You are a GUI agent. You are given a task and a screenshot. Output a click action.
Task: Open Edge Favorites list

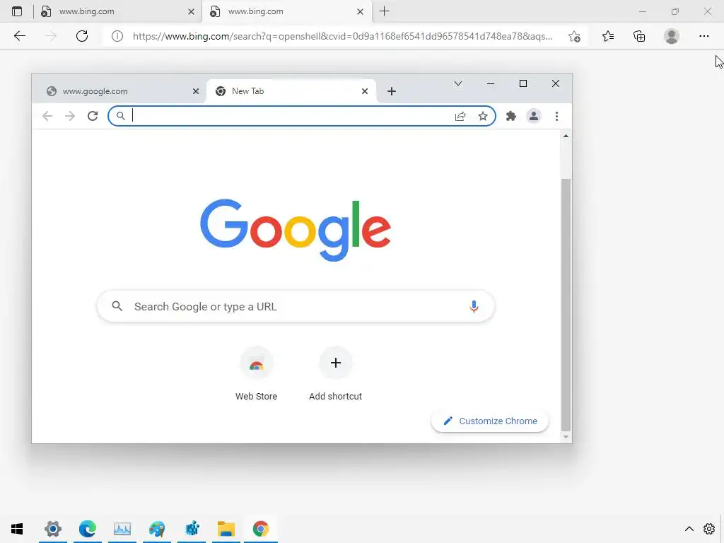pos(608,36)
